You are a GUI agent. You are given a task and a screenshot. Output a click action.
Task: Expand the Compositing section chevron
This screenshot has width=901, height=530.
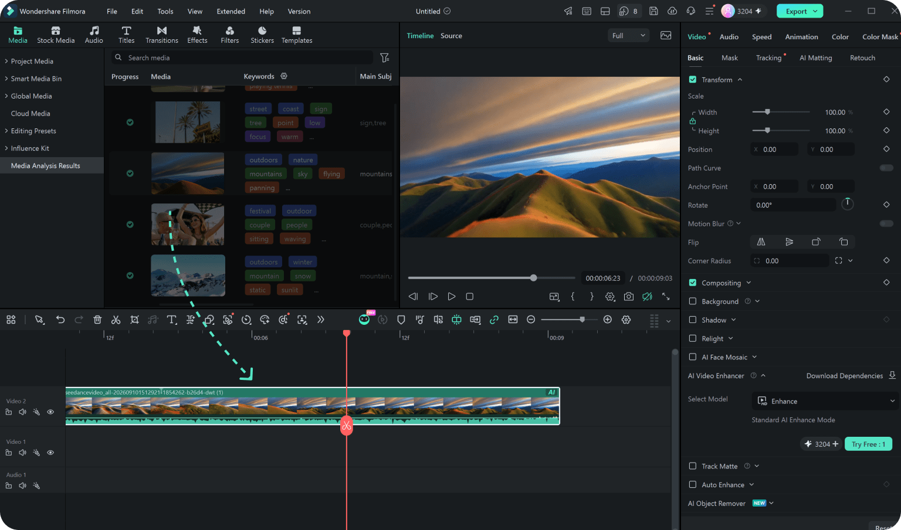click(x=749, y=283)
